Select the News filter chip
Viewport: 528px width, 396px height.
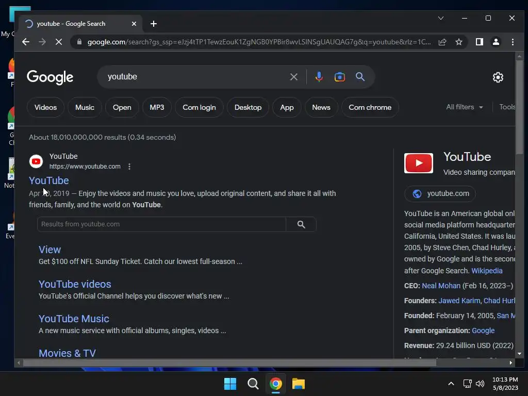[x=321, y=107]
